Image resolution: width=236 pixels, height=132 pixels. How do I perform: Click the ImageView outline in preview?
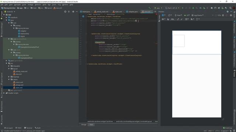178,41
